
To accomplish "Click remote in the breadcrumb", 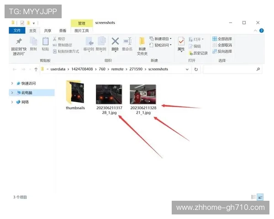I will click(x=117, y=69).
